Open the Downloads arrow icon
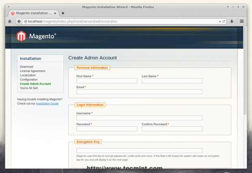The height and width of the screenshot is (173, 252). (x=232, y=21)
